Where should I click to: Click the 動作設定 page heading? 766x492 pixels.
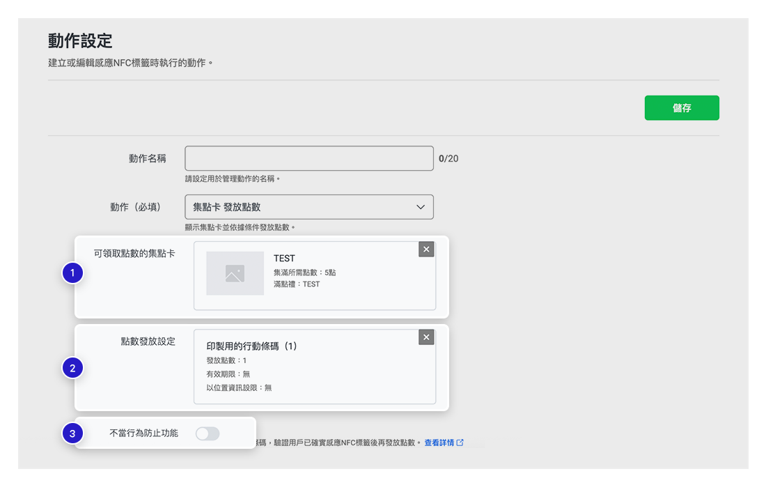pyautogui.click(x=80, y=40)
